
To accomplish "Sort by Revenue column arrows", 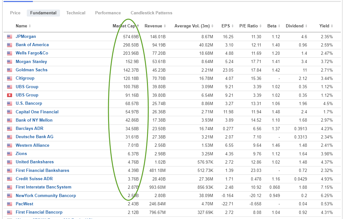I will pyautogui.click(x=165, y=26).
